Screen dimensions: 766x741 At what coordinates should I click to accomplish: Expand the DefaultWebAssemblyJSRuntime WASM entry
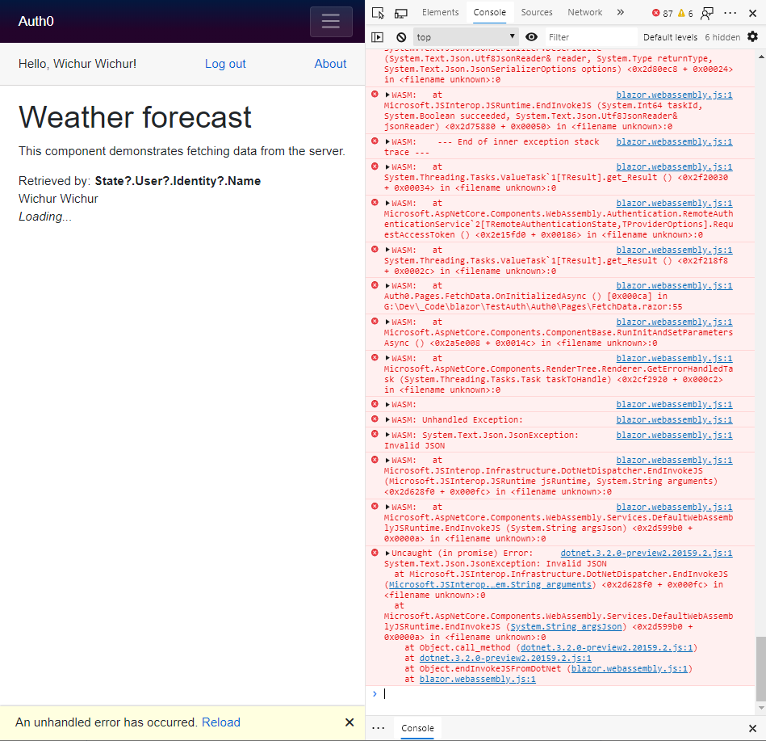pyautogui.click(x=387, y=507)
